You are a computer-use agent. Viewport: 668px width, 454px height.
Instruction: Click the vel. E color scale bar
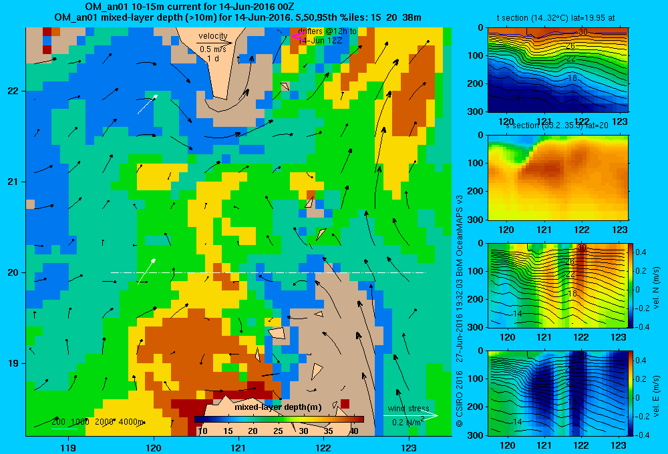631,393
